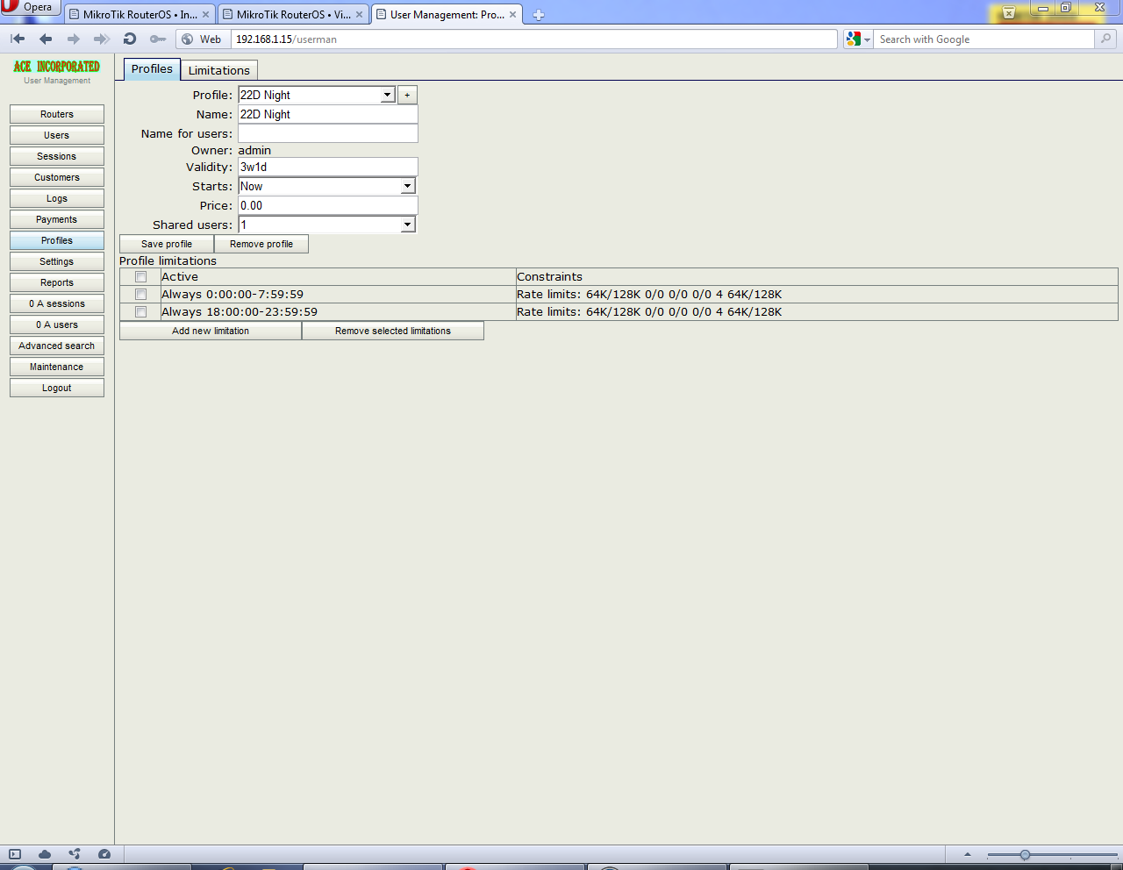Remove selected limitations

coord(393,331)
